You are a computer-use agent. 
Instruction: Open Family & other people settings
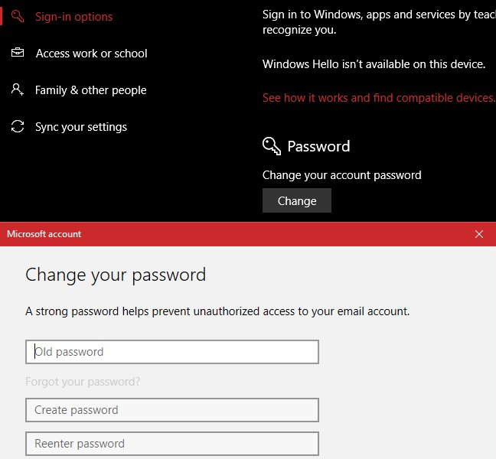90,90
